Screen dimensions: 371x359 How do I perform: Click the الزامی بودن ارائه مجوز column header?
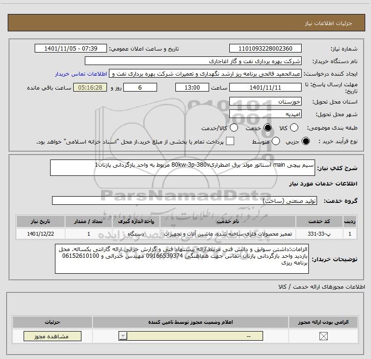[323, 322]
